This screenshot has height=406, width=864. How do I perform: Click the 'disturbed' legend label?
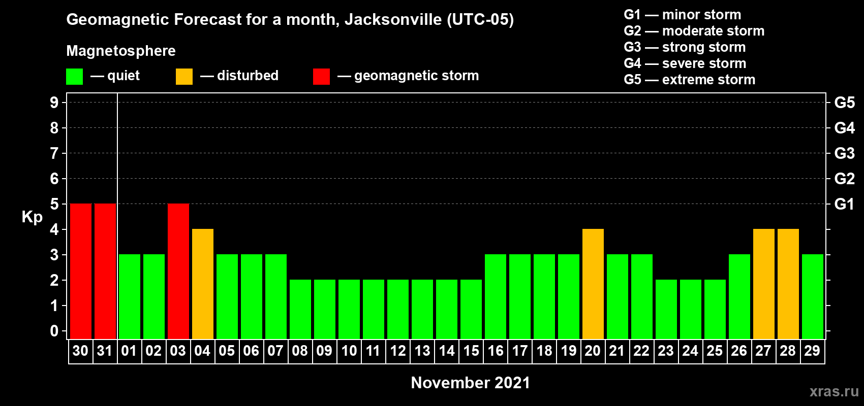pyautogui.click(x=248, y=76)
